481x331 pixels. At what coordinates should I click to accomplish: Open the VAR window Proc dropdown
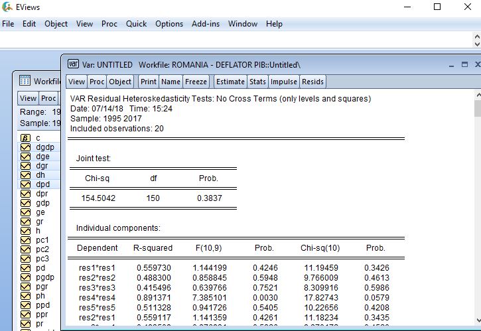(x=97, y=82)
